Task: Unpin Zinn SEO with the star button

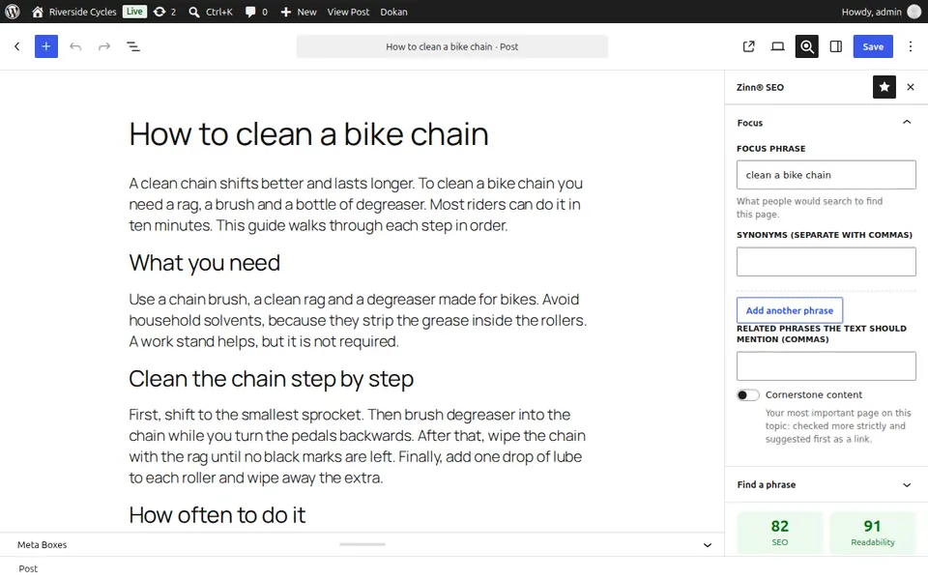Action: [x=884, y=87]
